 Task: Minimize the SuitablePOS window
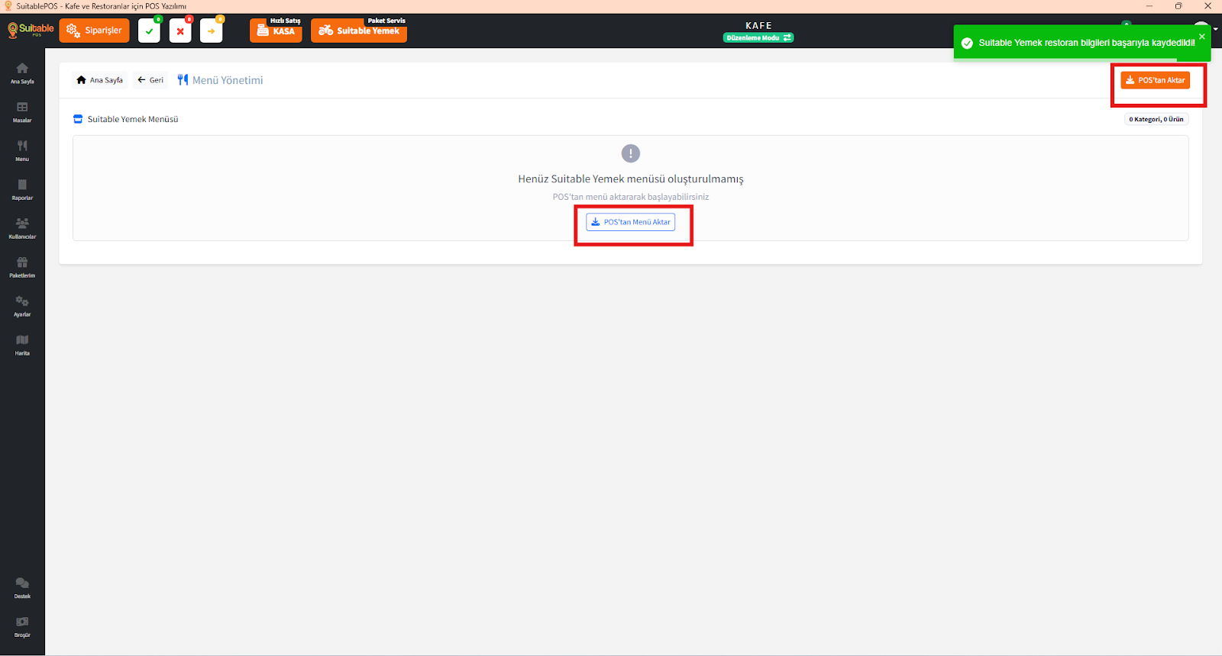tap(1149, 6)
